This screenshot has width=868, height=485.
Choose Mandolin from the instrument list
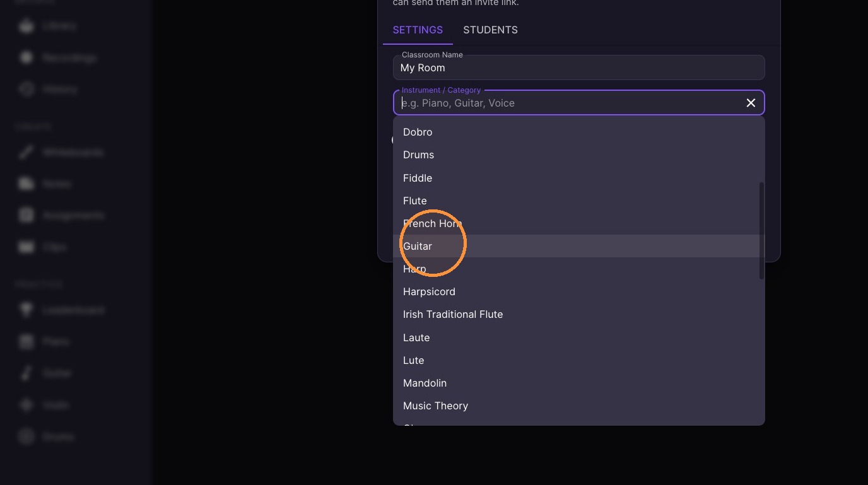pyautogui.click(x=578, y=383)
